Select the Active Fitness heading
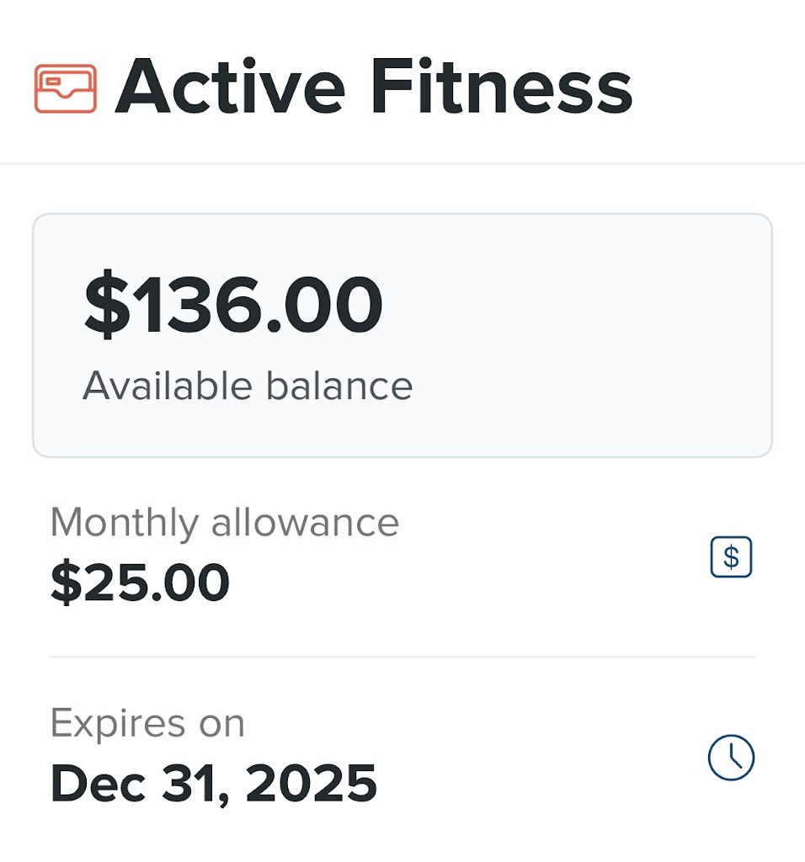The height and width of the screenshot is (862, 805). click(373, 88)
